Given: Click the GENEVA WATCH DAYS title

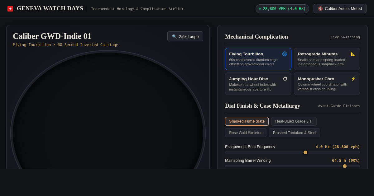Looking at the screenshot, I should 50,9.
